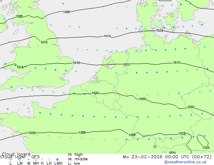Click the 1020 isobar label over Belgium
The width and height of the screenshot is (214, 165).
point(95,93)
